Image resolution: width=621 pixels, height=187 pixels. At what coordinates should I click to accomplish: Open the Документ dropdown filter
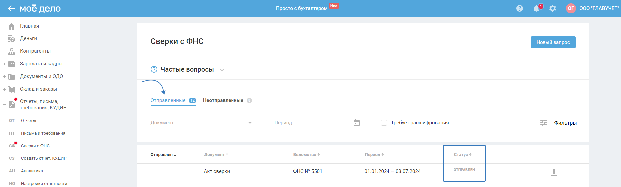click(202, 123)
